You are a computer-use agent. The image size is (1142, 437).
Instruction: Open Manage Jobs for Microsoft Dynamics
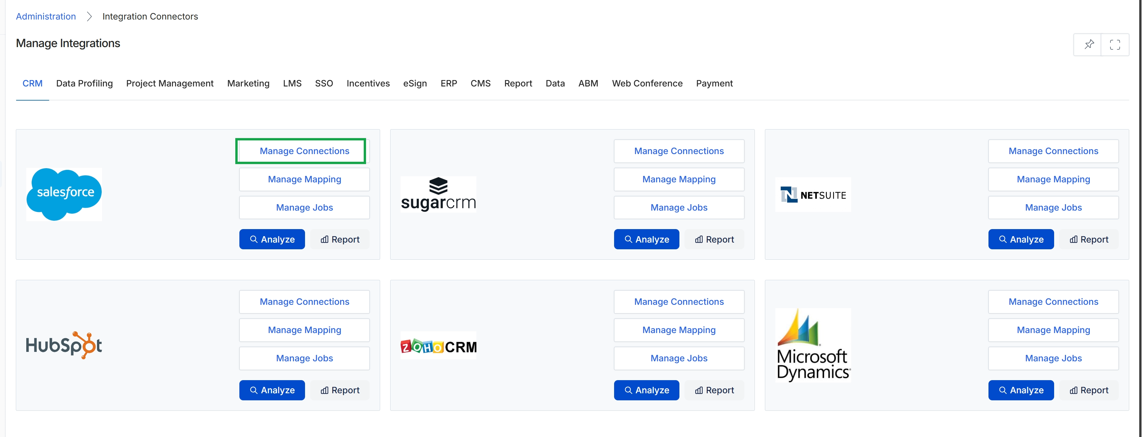[x=1053, y=359]
